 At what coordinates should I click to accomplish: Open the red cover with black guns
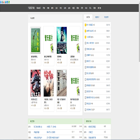35,83
